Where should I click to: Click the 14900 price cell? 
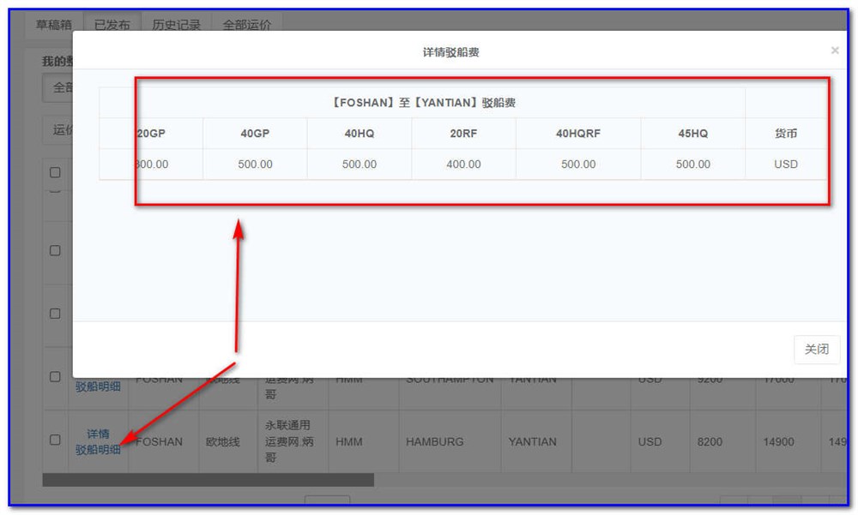click(x=781, y=441)
